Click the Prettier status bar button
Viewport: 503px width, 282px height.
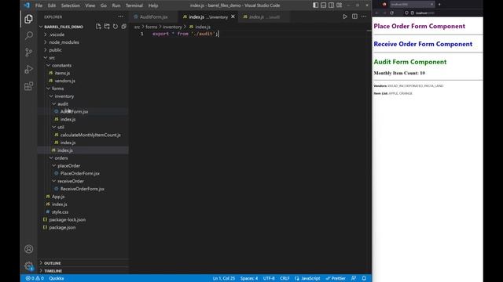tap(336, 279)
